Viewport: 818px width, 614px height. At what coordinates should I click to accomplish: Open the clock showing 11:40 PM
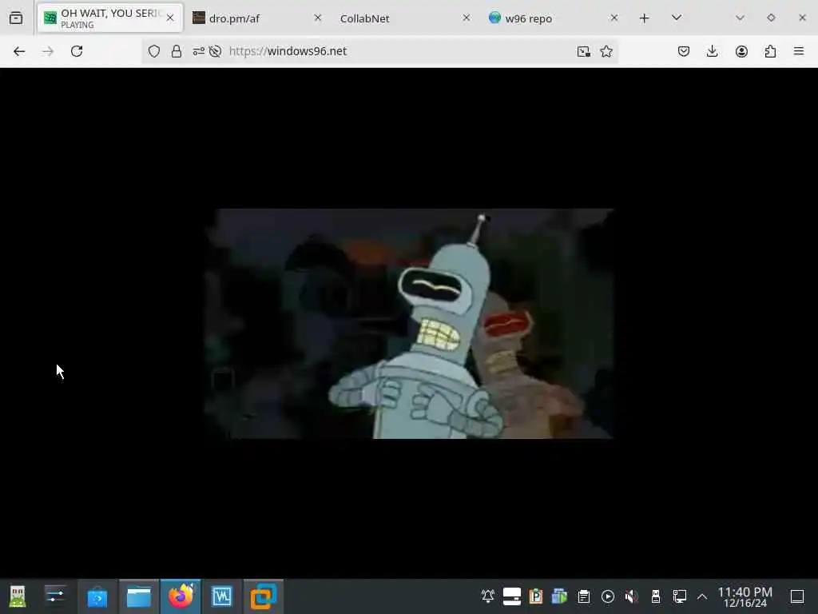point(745,596)
